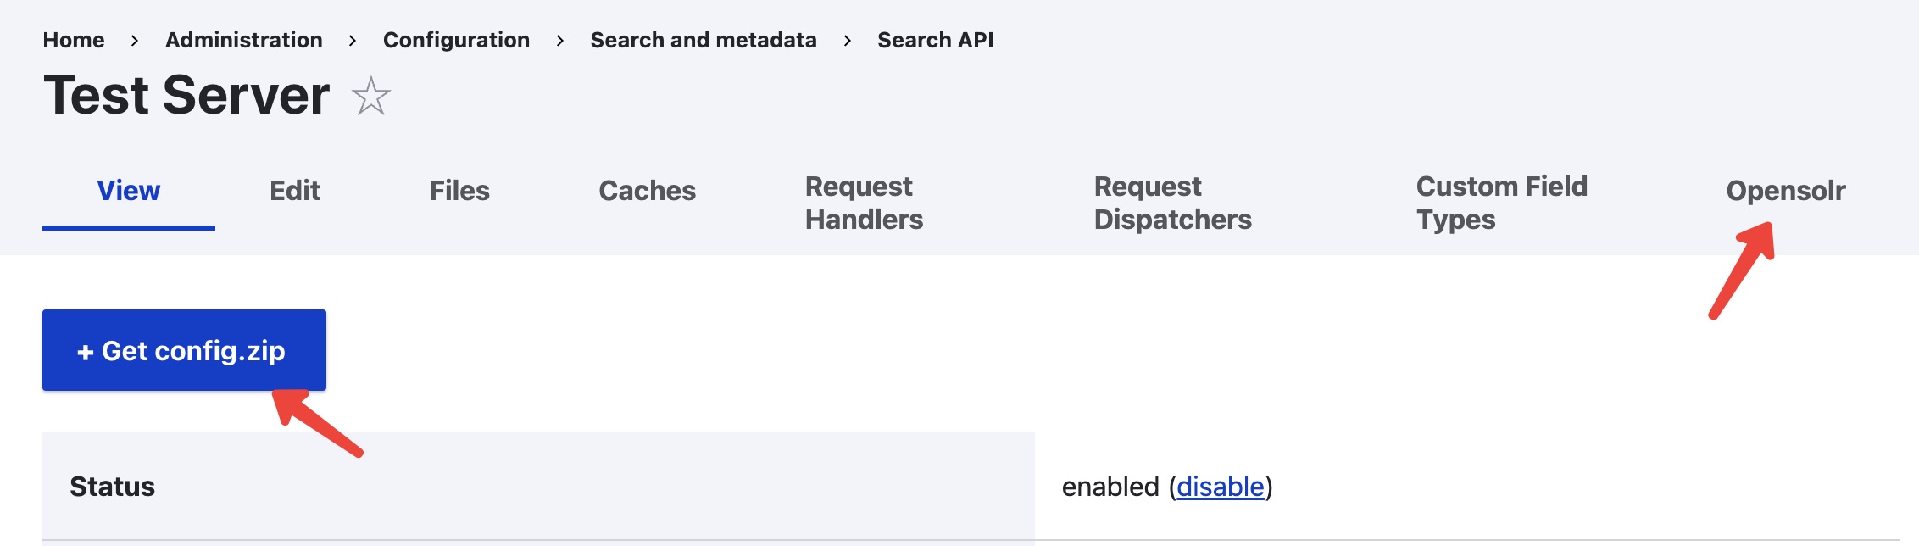View the Custom Field Types tab

(x=1502, y=202)
